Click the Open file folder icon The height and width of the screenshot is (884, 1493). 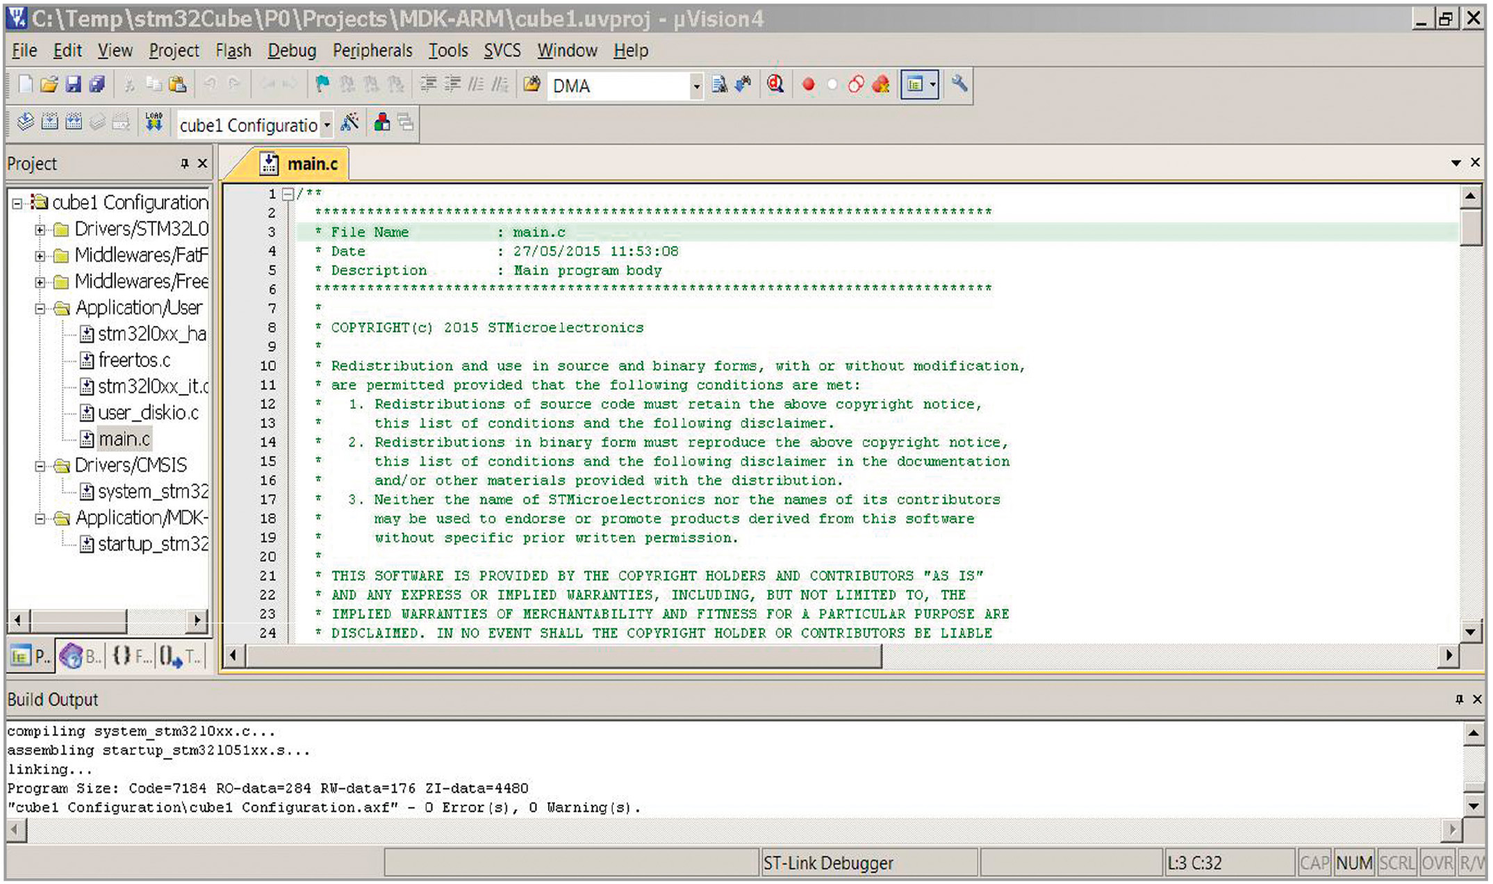49,85
